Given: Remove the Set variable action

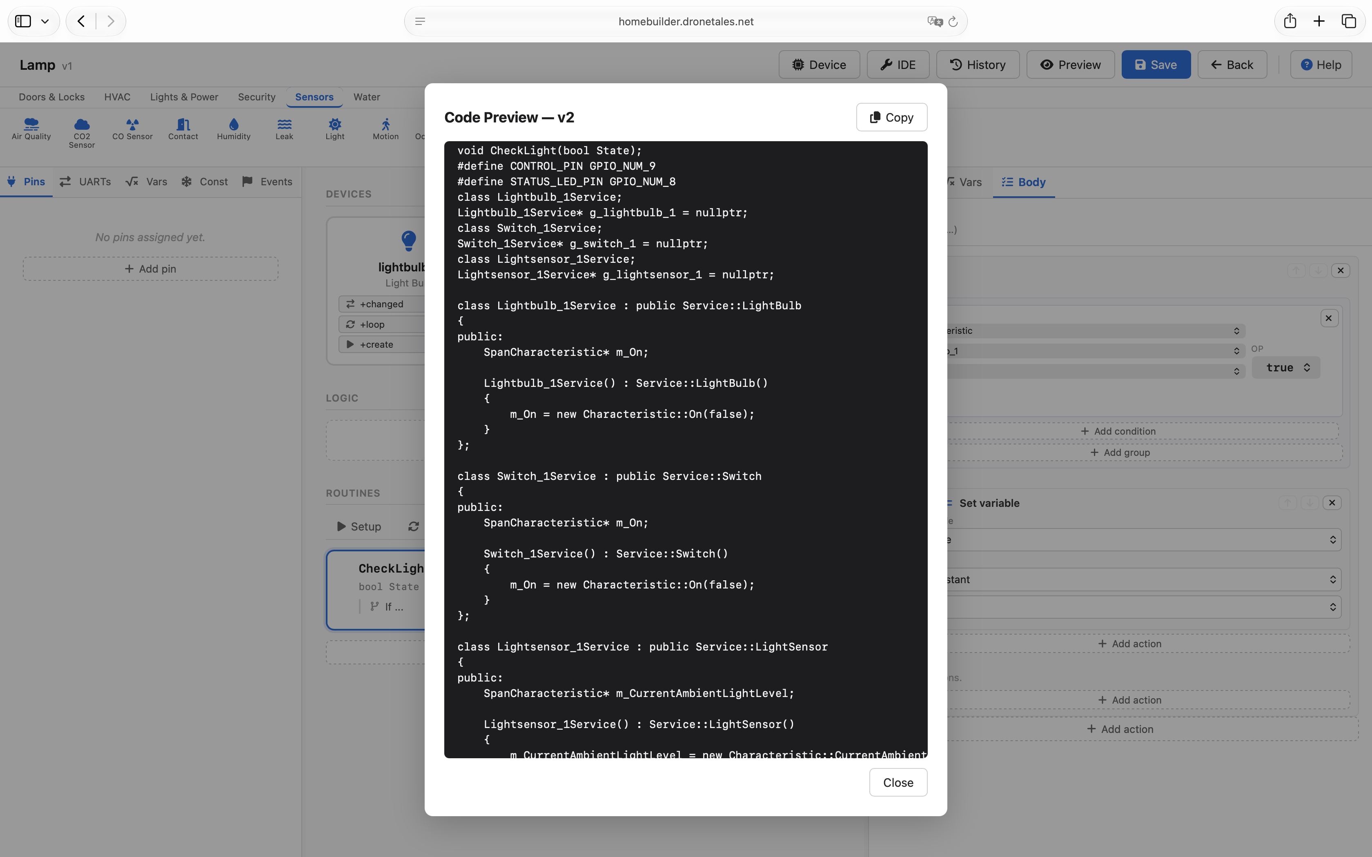Looking at the screenshot, I should 1332,502.
